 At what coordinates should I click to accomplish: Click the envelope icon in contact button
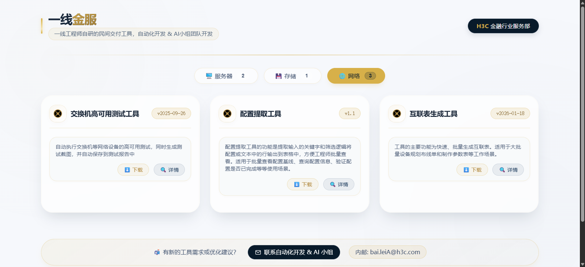pyautogui.click(x=258, y=252)
